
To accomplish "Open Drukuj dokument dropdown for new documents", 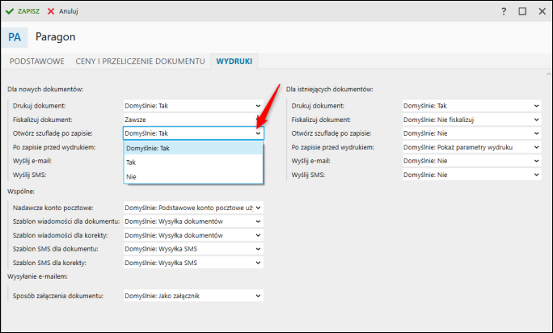I will point(193,106).
